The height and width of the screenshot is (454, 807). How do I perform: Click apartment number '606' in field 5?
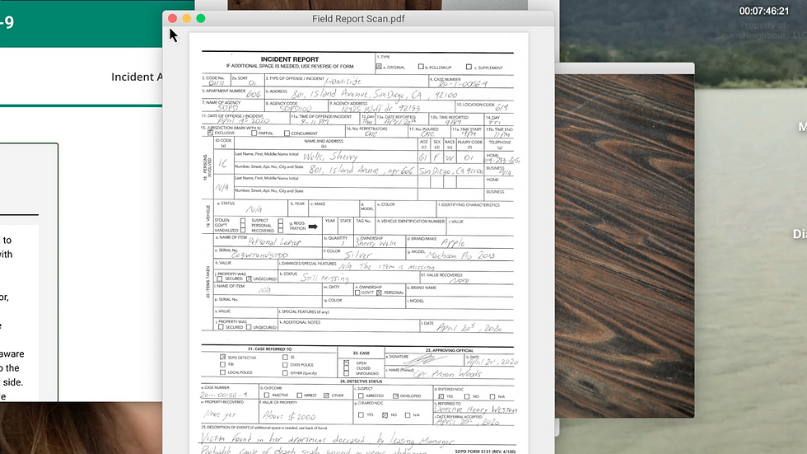(x=254, y=94)
